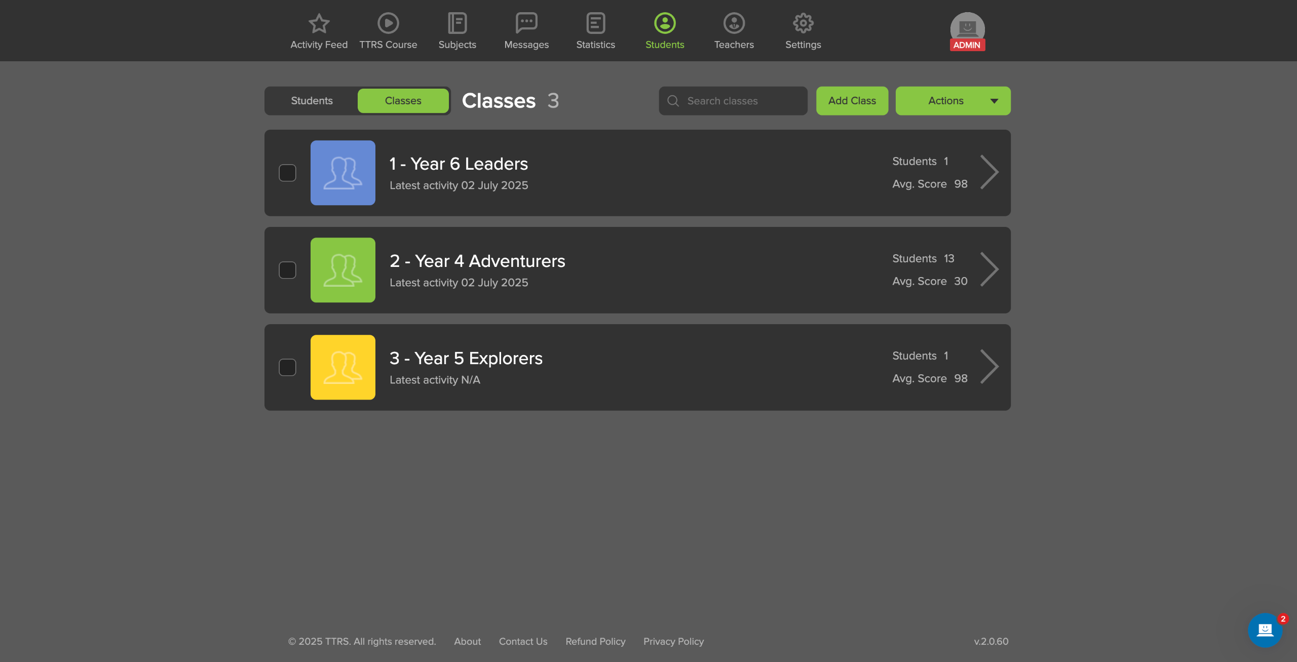Viewport: 1297px width, 662px height.
Task: Open the Statistics page icon
Action: (595, 23)
